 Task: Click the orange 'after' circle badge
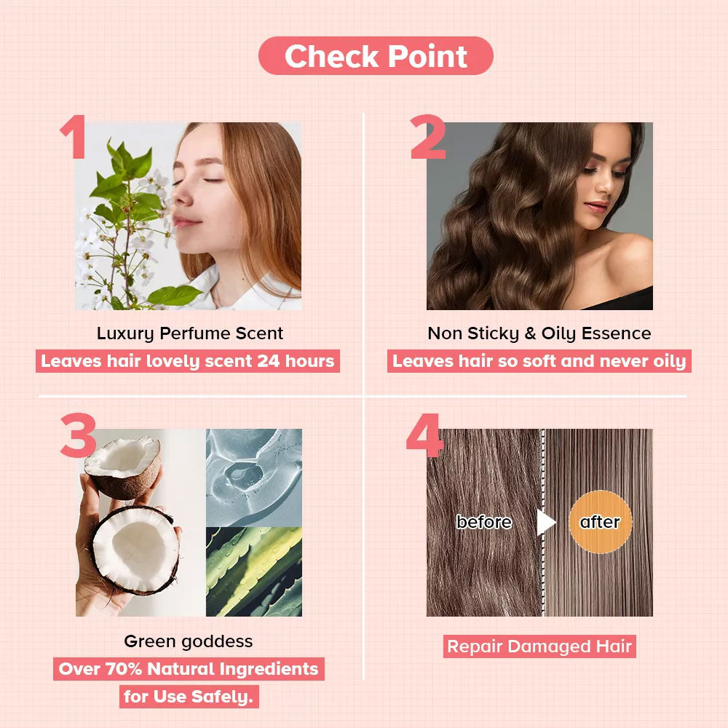click(601, 522)
